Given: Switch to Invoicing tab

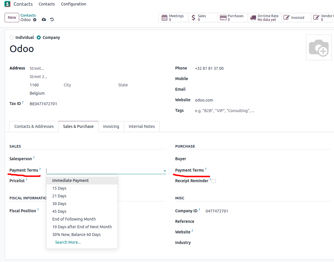Looking at the screenshot, I should (x=111, y=126).
